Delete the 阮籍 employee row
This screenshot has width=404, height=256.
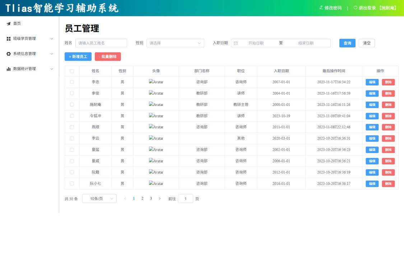(x=388, y=173)
